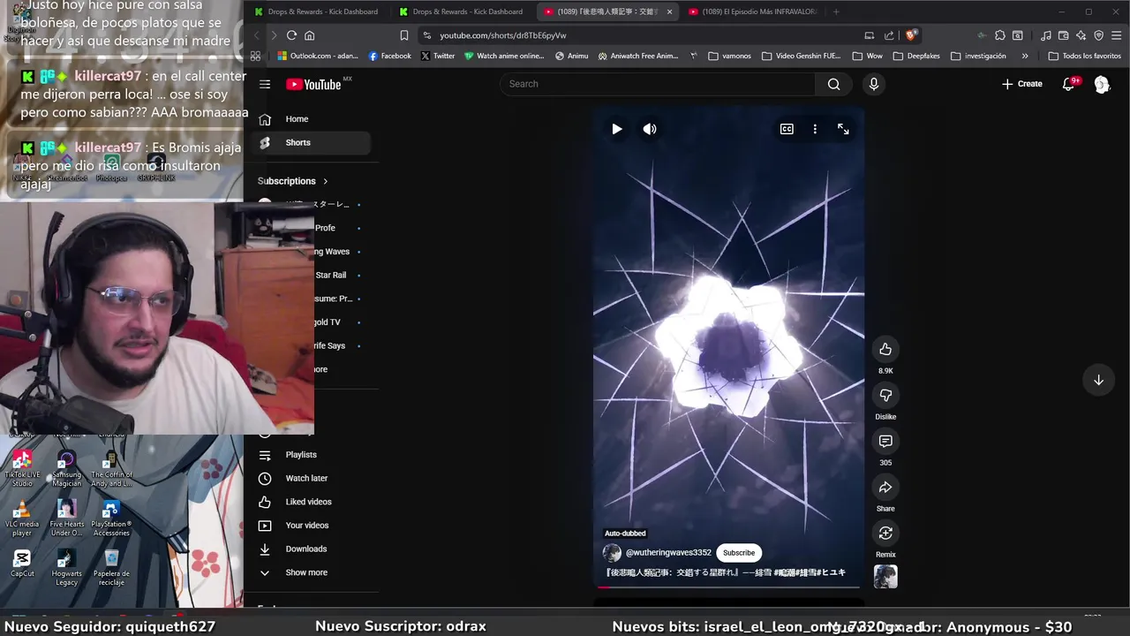Open the Twitter bookmark
The width and height of the screenshot is (1130, 636).
click(438, 56)
